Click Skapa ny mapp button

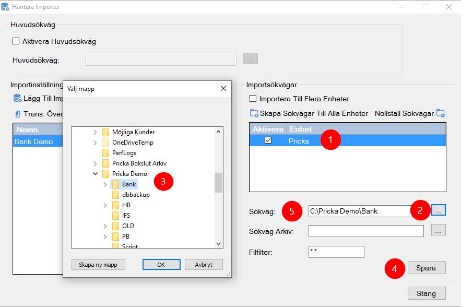[98, 265]
